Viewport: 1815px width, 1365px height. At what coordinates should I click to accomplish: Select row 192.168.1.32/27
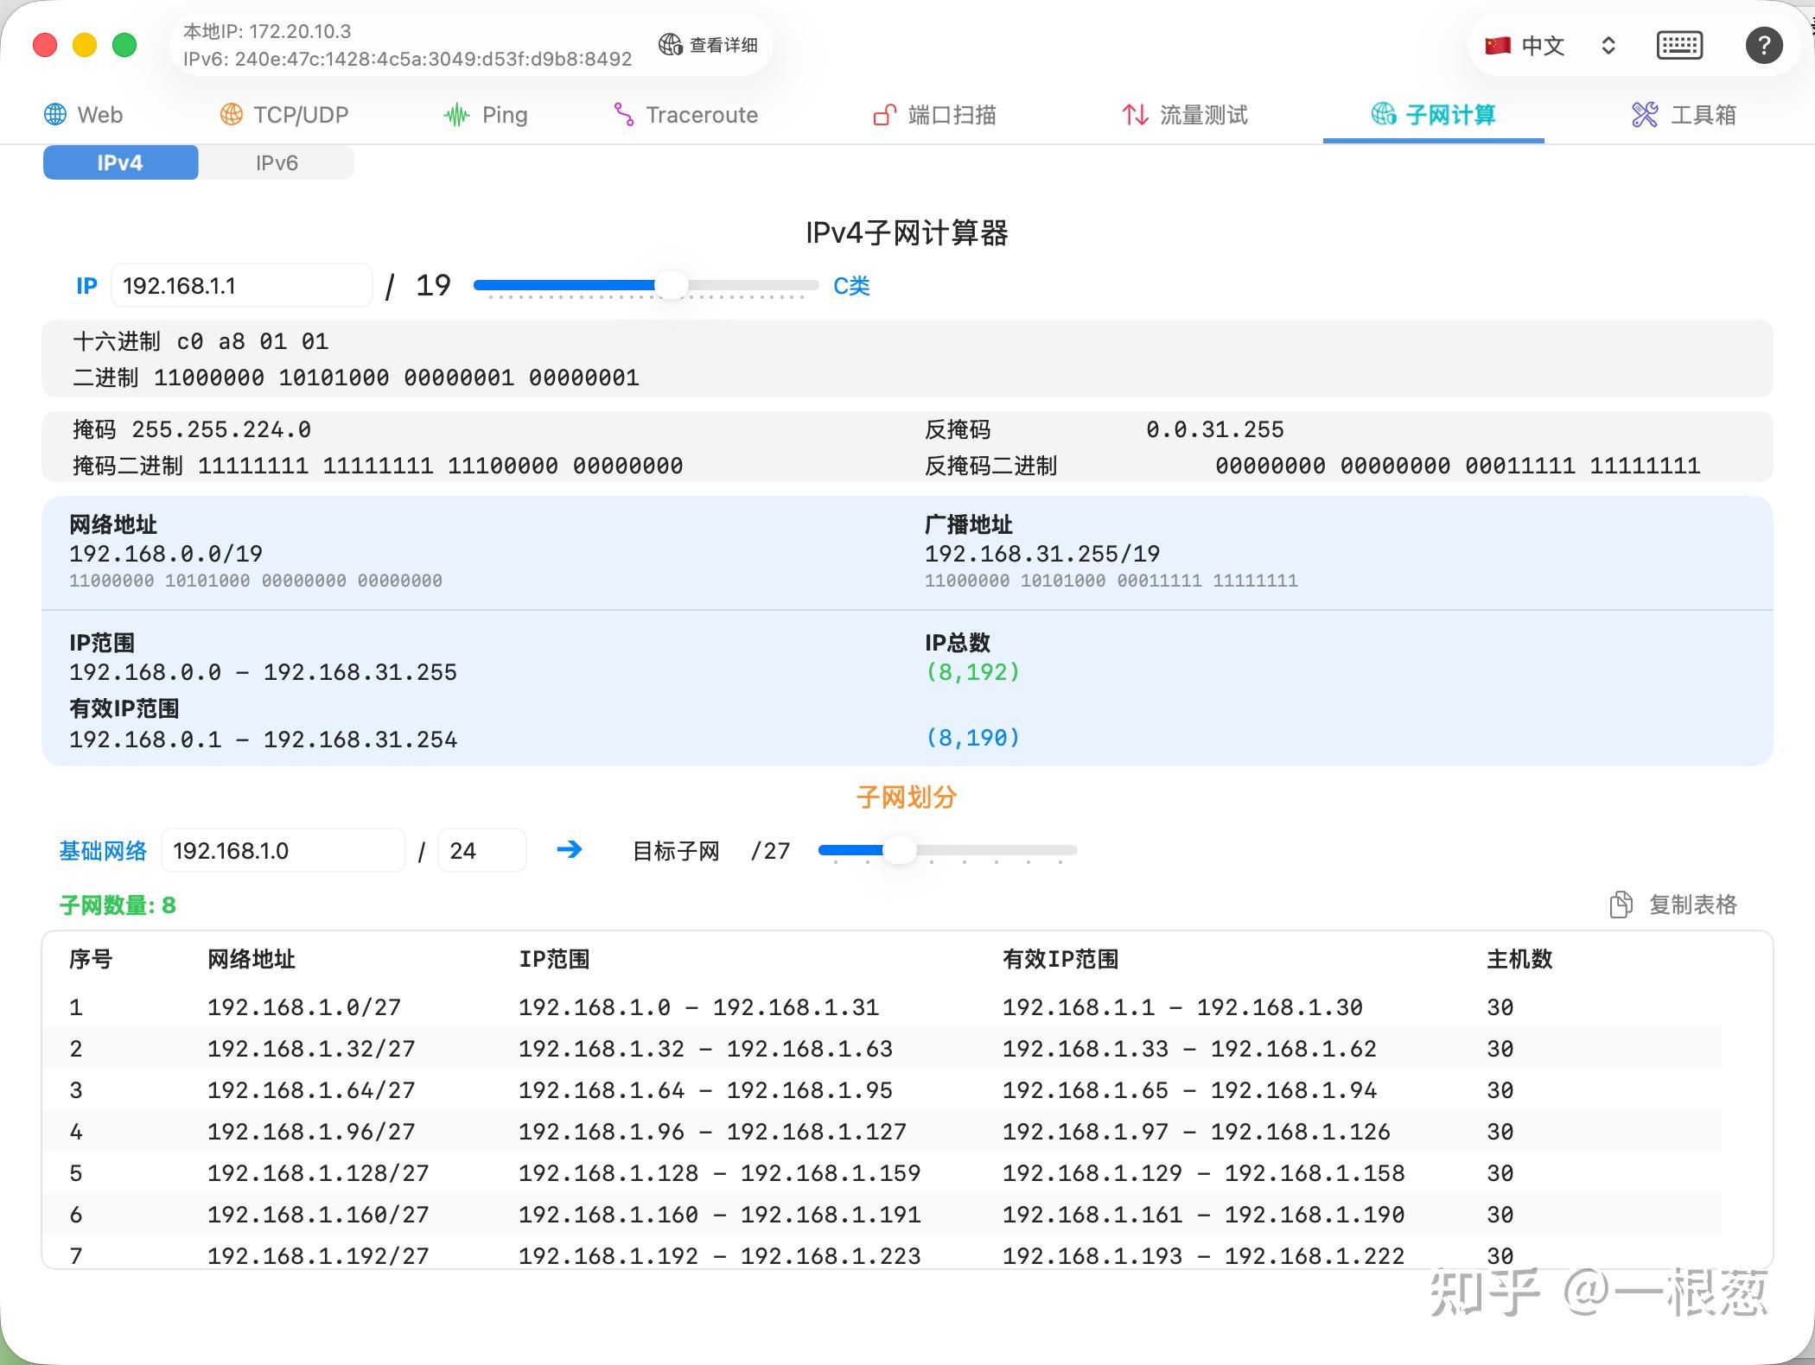pyautogui.click(x=883, y=1049)
